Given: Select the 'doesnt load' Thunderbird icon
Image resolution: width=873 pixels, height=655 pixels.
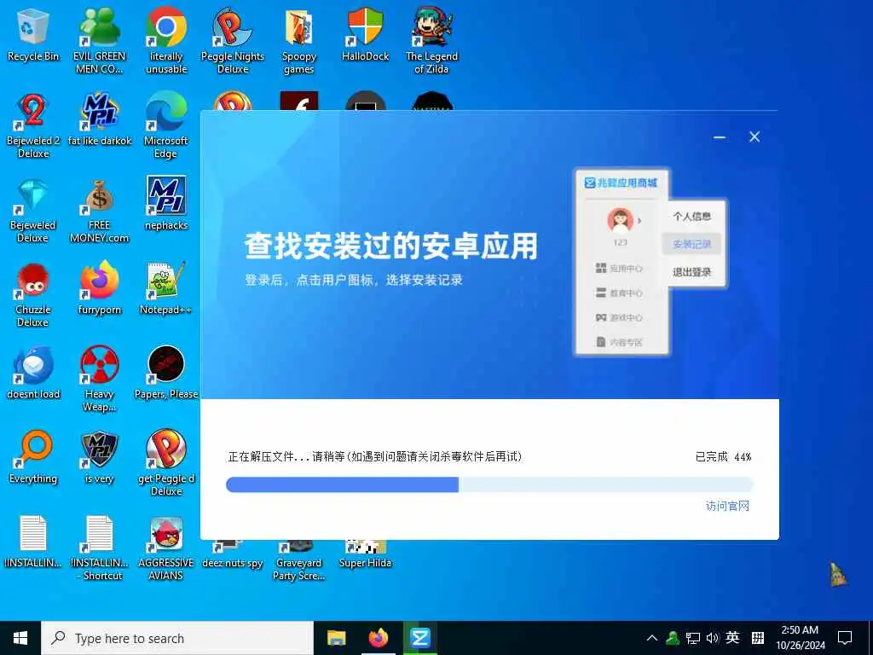Looking at the screenshot, I should tap(33, 374).
